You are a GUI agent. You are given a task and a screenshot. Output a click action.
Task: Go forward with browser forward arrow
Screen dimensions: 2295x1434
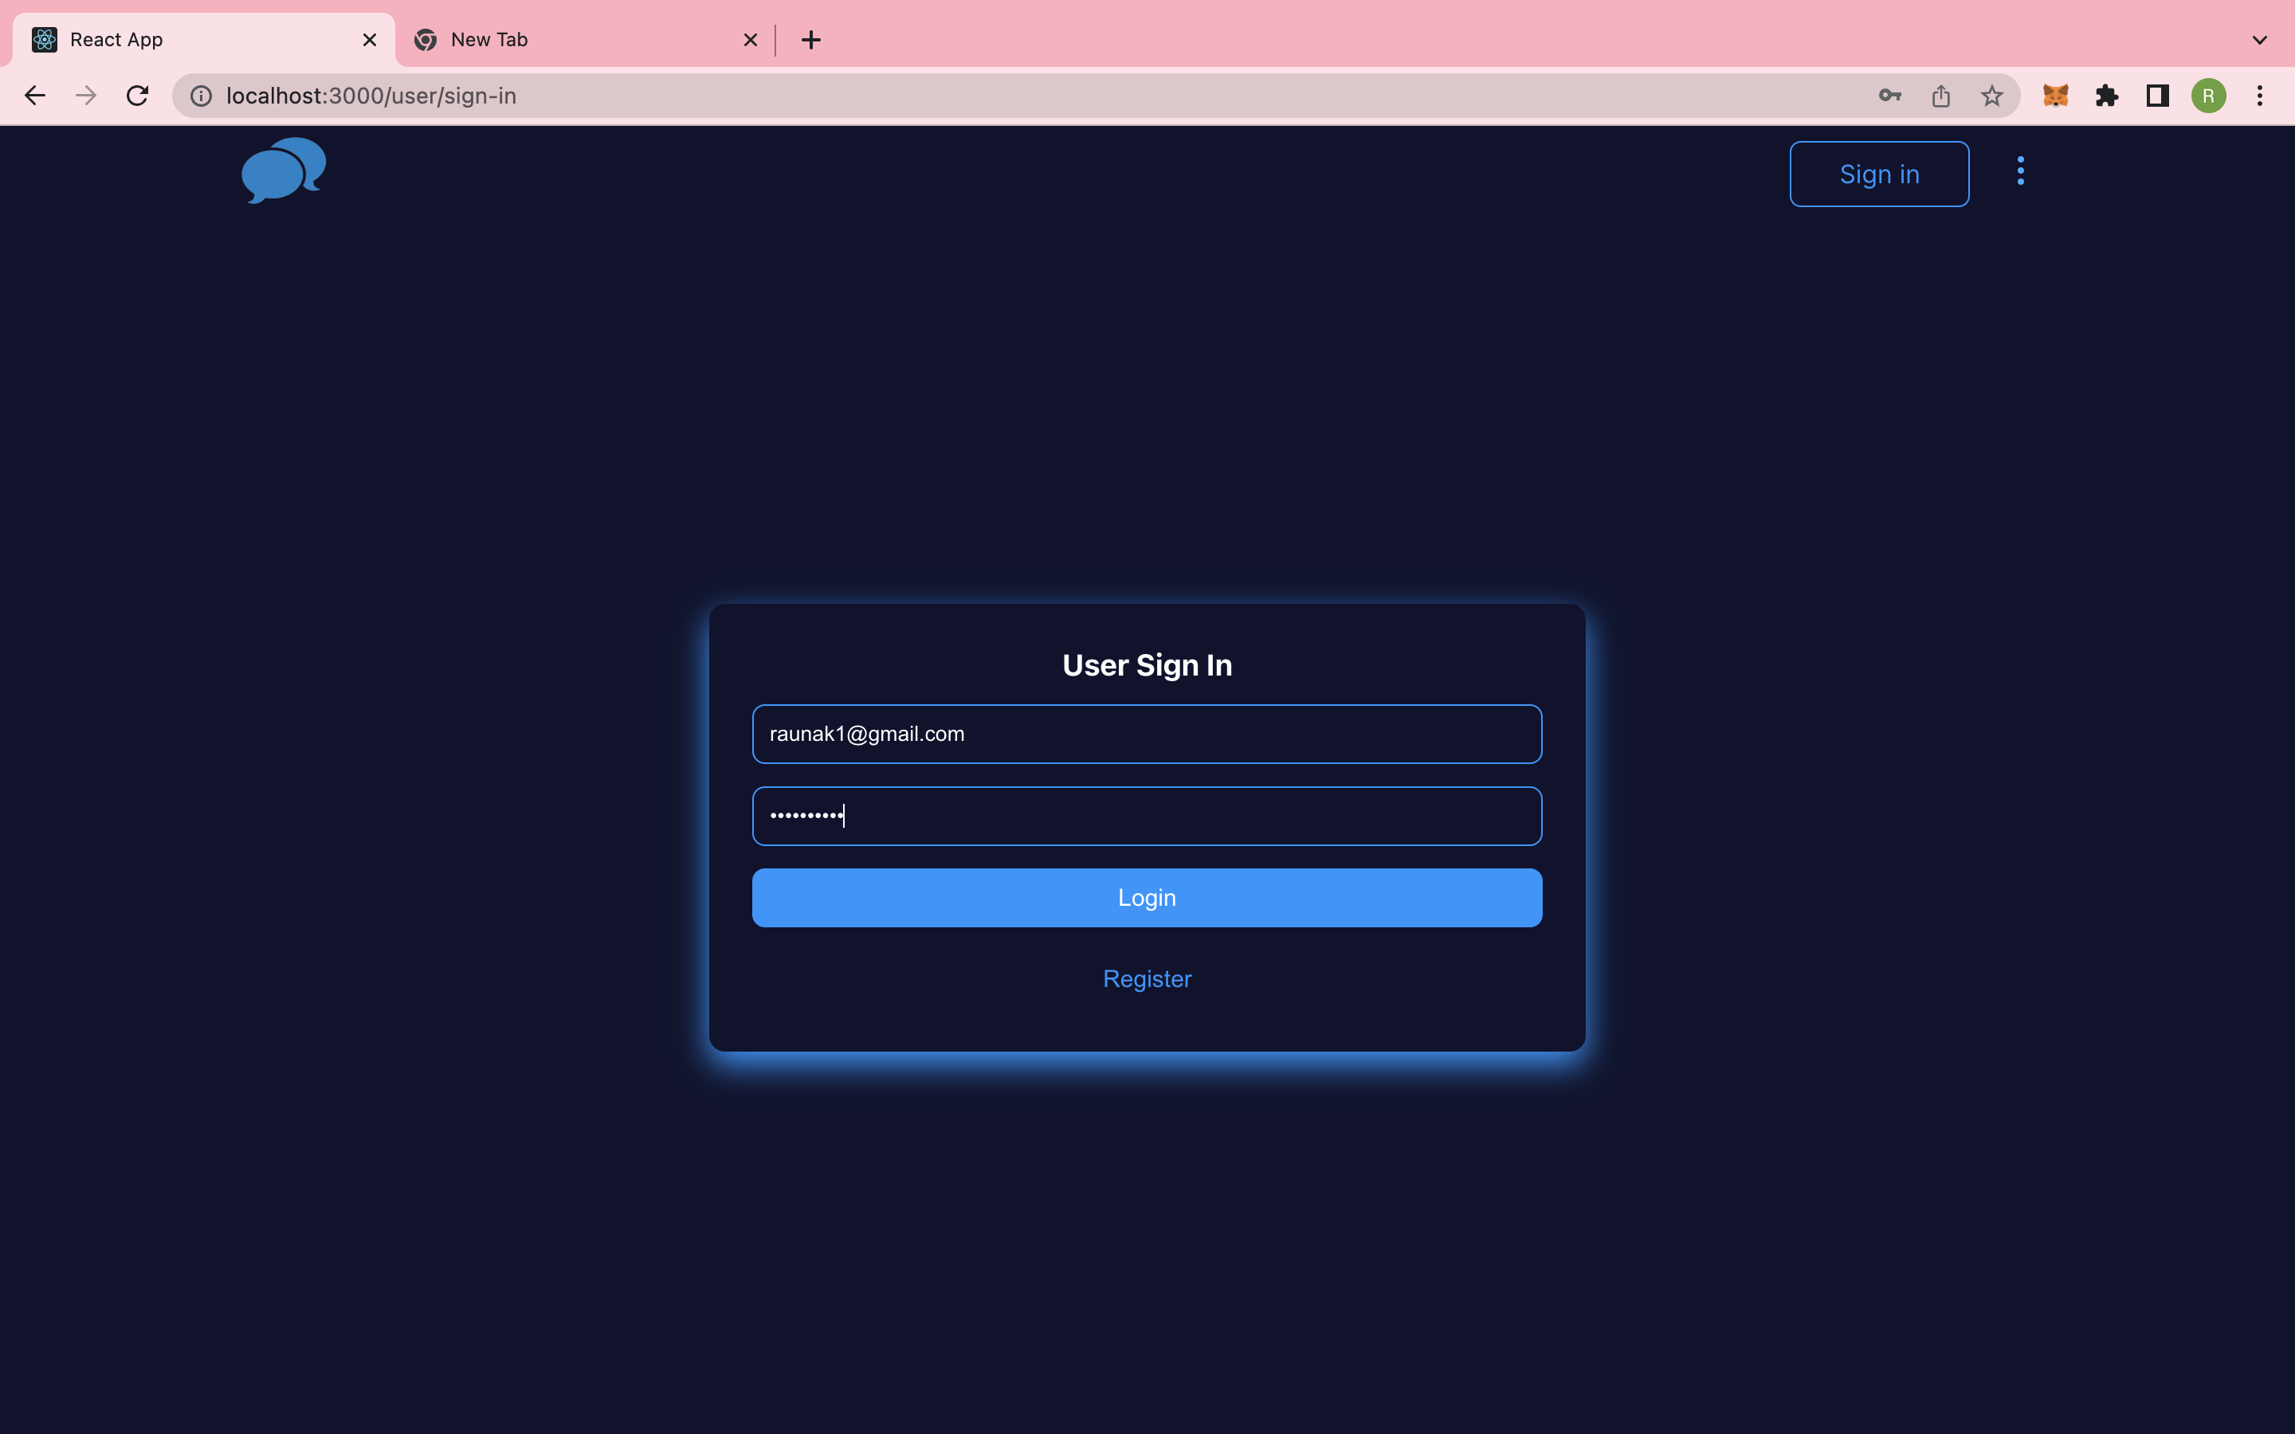(86, 96)
